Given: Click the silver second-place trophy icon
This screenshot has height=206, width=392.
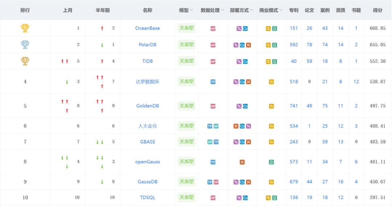Looking at the screenshot, I should 25,44.
